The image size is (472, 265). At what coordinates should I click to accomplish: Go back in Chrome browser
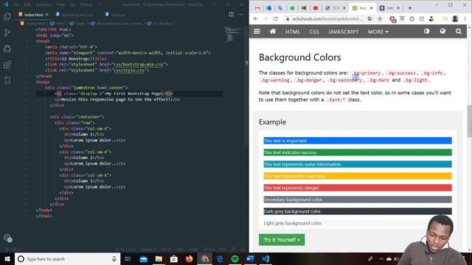256,18
